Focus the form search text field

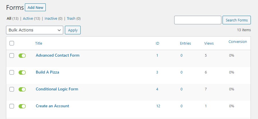click(198, 20)
